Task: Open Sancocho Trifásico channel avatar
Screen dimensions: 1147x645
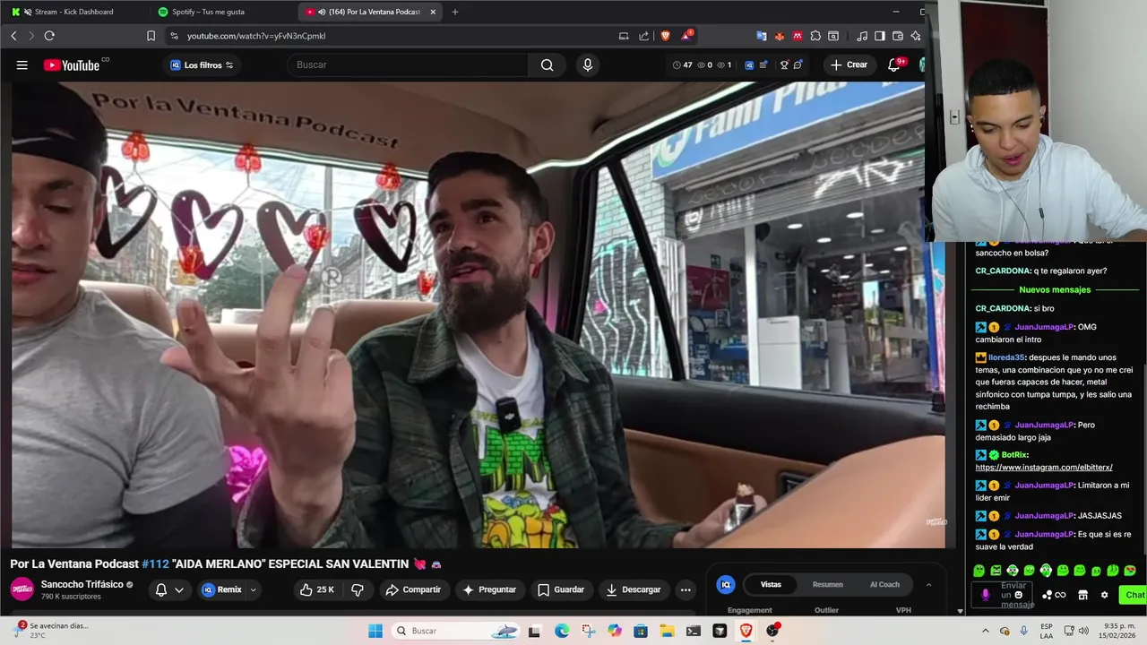Action: click(22, 589)
